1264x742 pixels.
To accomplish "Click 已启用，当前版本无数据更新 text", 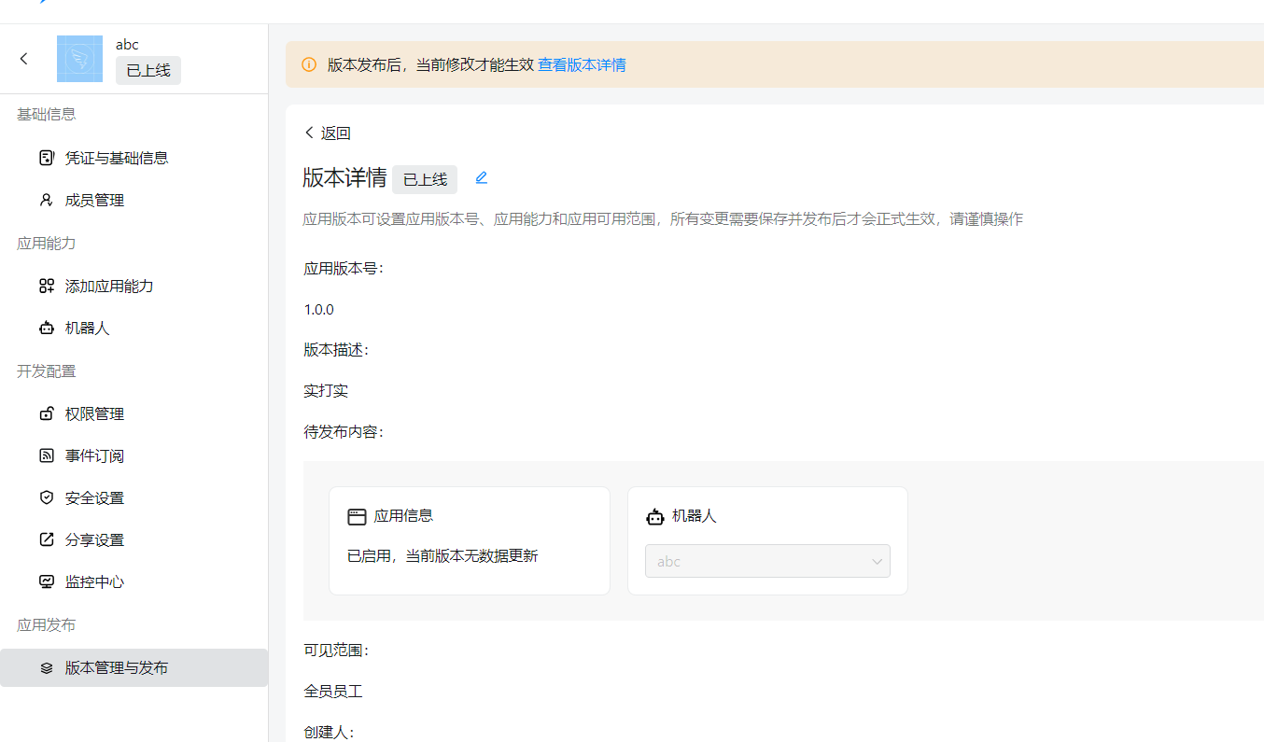I will point(442,556).
